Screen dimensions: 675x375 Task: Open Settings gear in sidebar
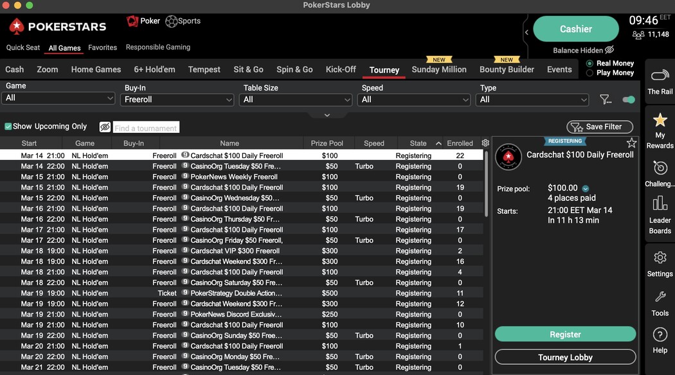660,257
